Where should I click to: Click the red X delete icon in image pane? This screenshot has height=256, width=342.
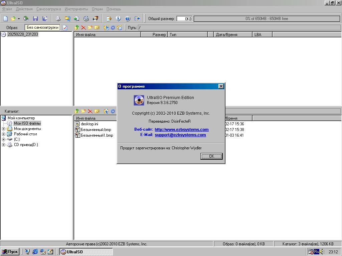[x=83, y=28]
